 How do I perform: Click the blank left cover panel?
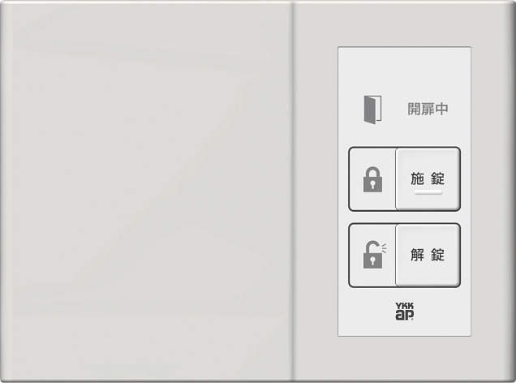[146, 191]
